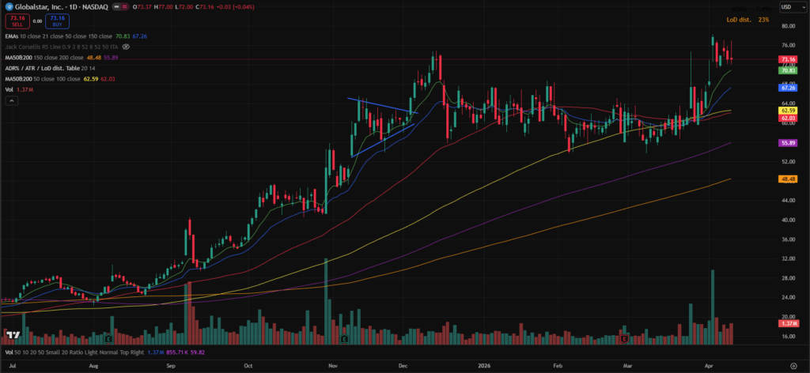Image resolution: width=810 pixels, height=373 pixels.
Task: Click the Globalstar, Inc. symbol title
Action: click(x=40, y=6)
